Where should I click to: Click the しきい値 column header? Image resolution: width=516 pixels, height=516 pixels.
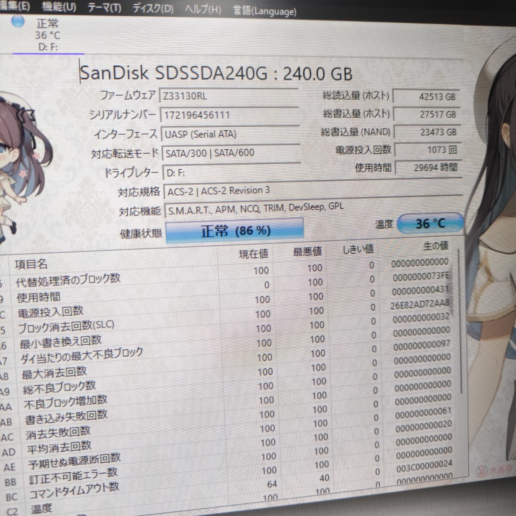[x=358, y=249]
